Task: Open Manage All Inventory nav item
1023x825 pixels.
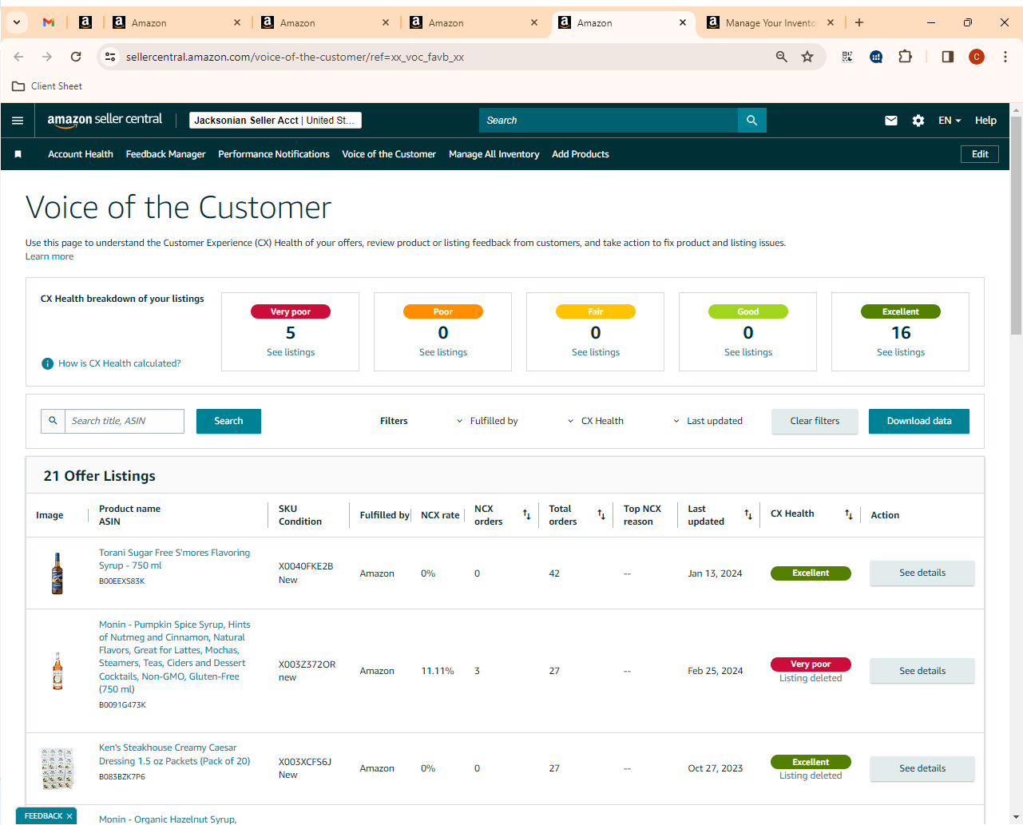Action: (494, 154)
